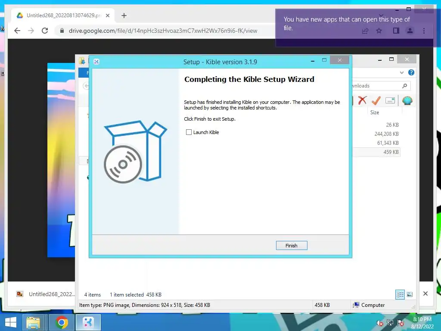Image resolution: width=441 pixels, height=331 pixels.
Task: Click the rename toolbar icon in Explorer
Action: [x=390, y=100]
